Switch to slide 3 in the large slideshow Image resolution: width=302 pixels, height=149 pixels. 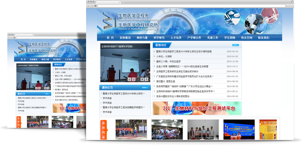(138, 79)
